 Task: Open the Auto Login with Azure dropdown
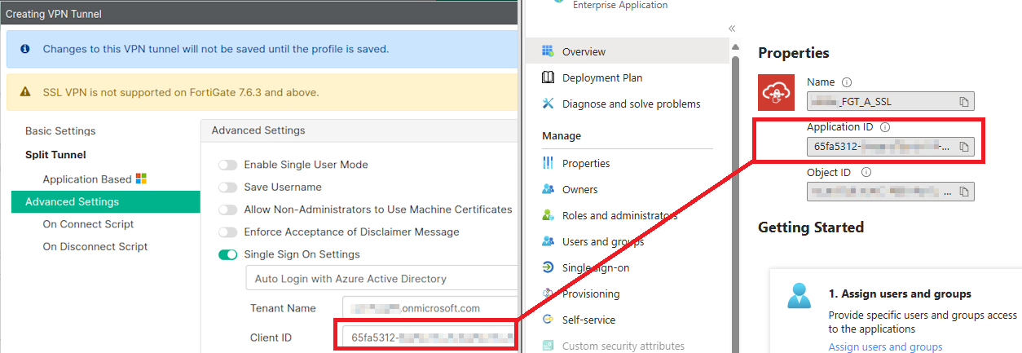click(x=381, y=279)
